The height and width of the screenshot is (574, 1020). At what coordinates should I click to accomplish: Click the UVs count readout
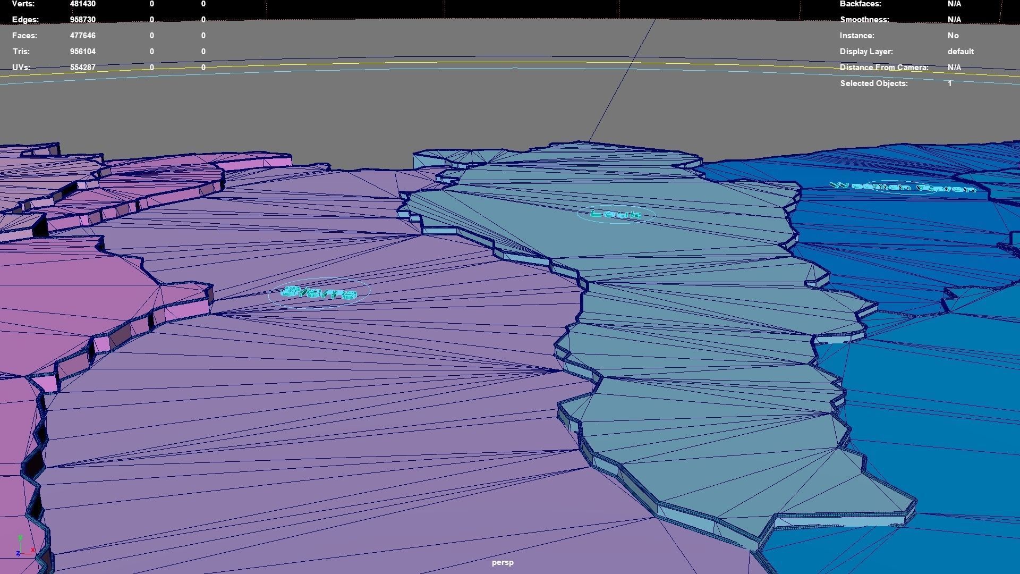click(x=82, y=67)
